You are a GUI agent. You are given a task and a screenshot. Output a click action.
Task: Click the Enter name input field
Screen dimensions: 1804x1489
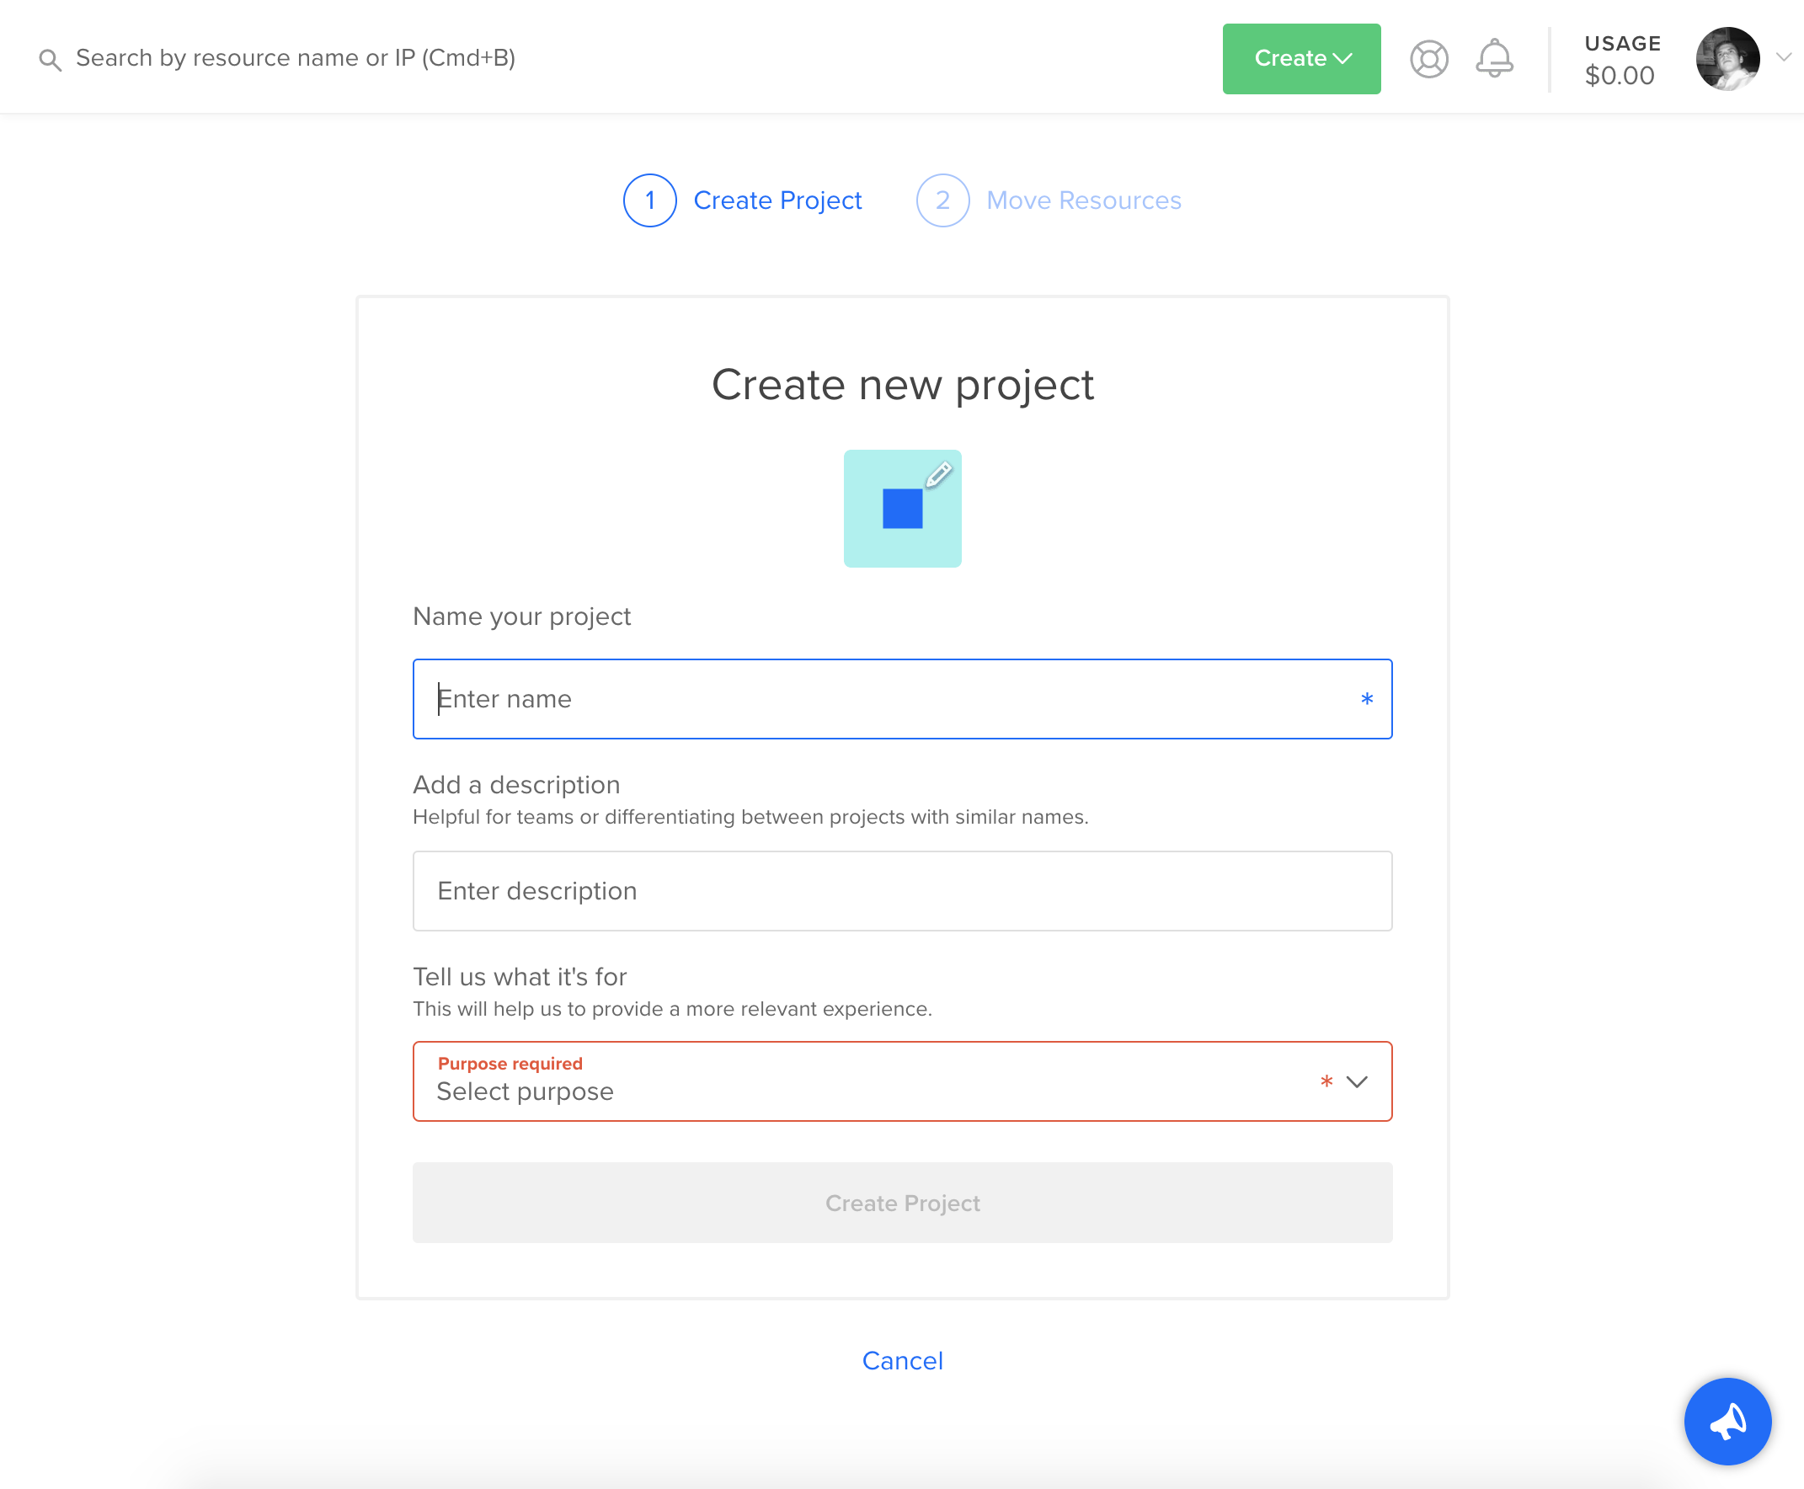click(x=902, y=696)
